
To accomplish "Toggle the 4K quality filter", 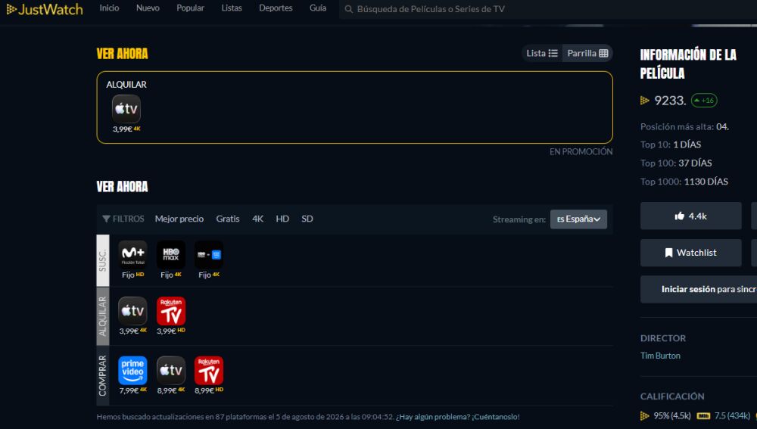I will (257, 219).
